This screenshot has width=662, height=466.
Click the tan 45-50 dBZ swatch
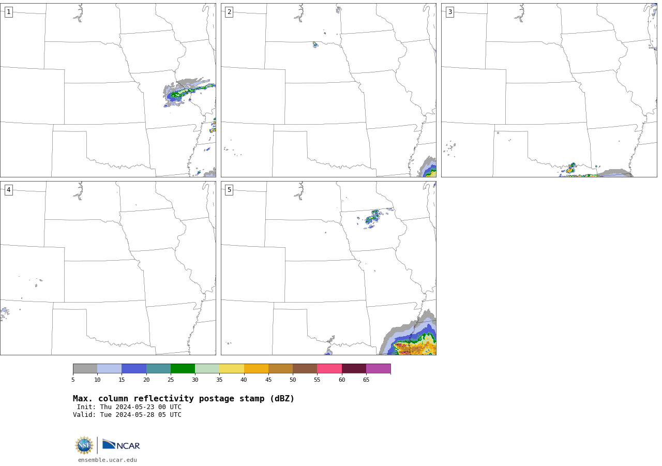click(280, 369)
